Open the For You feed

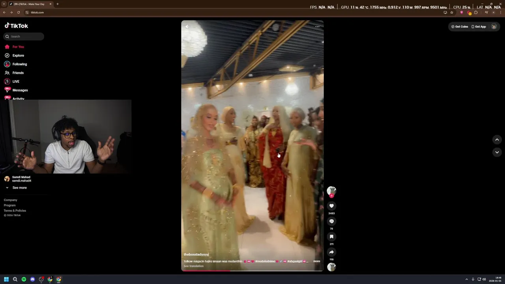pyautogui.click(x=14, y=47)
